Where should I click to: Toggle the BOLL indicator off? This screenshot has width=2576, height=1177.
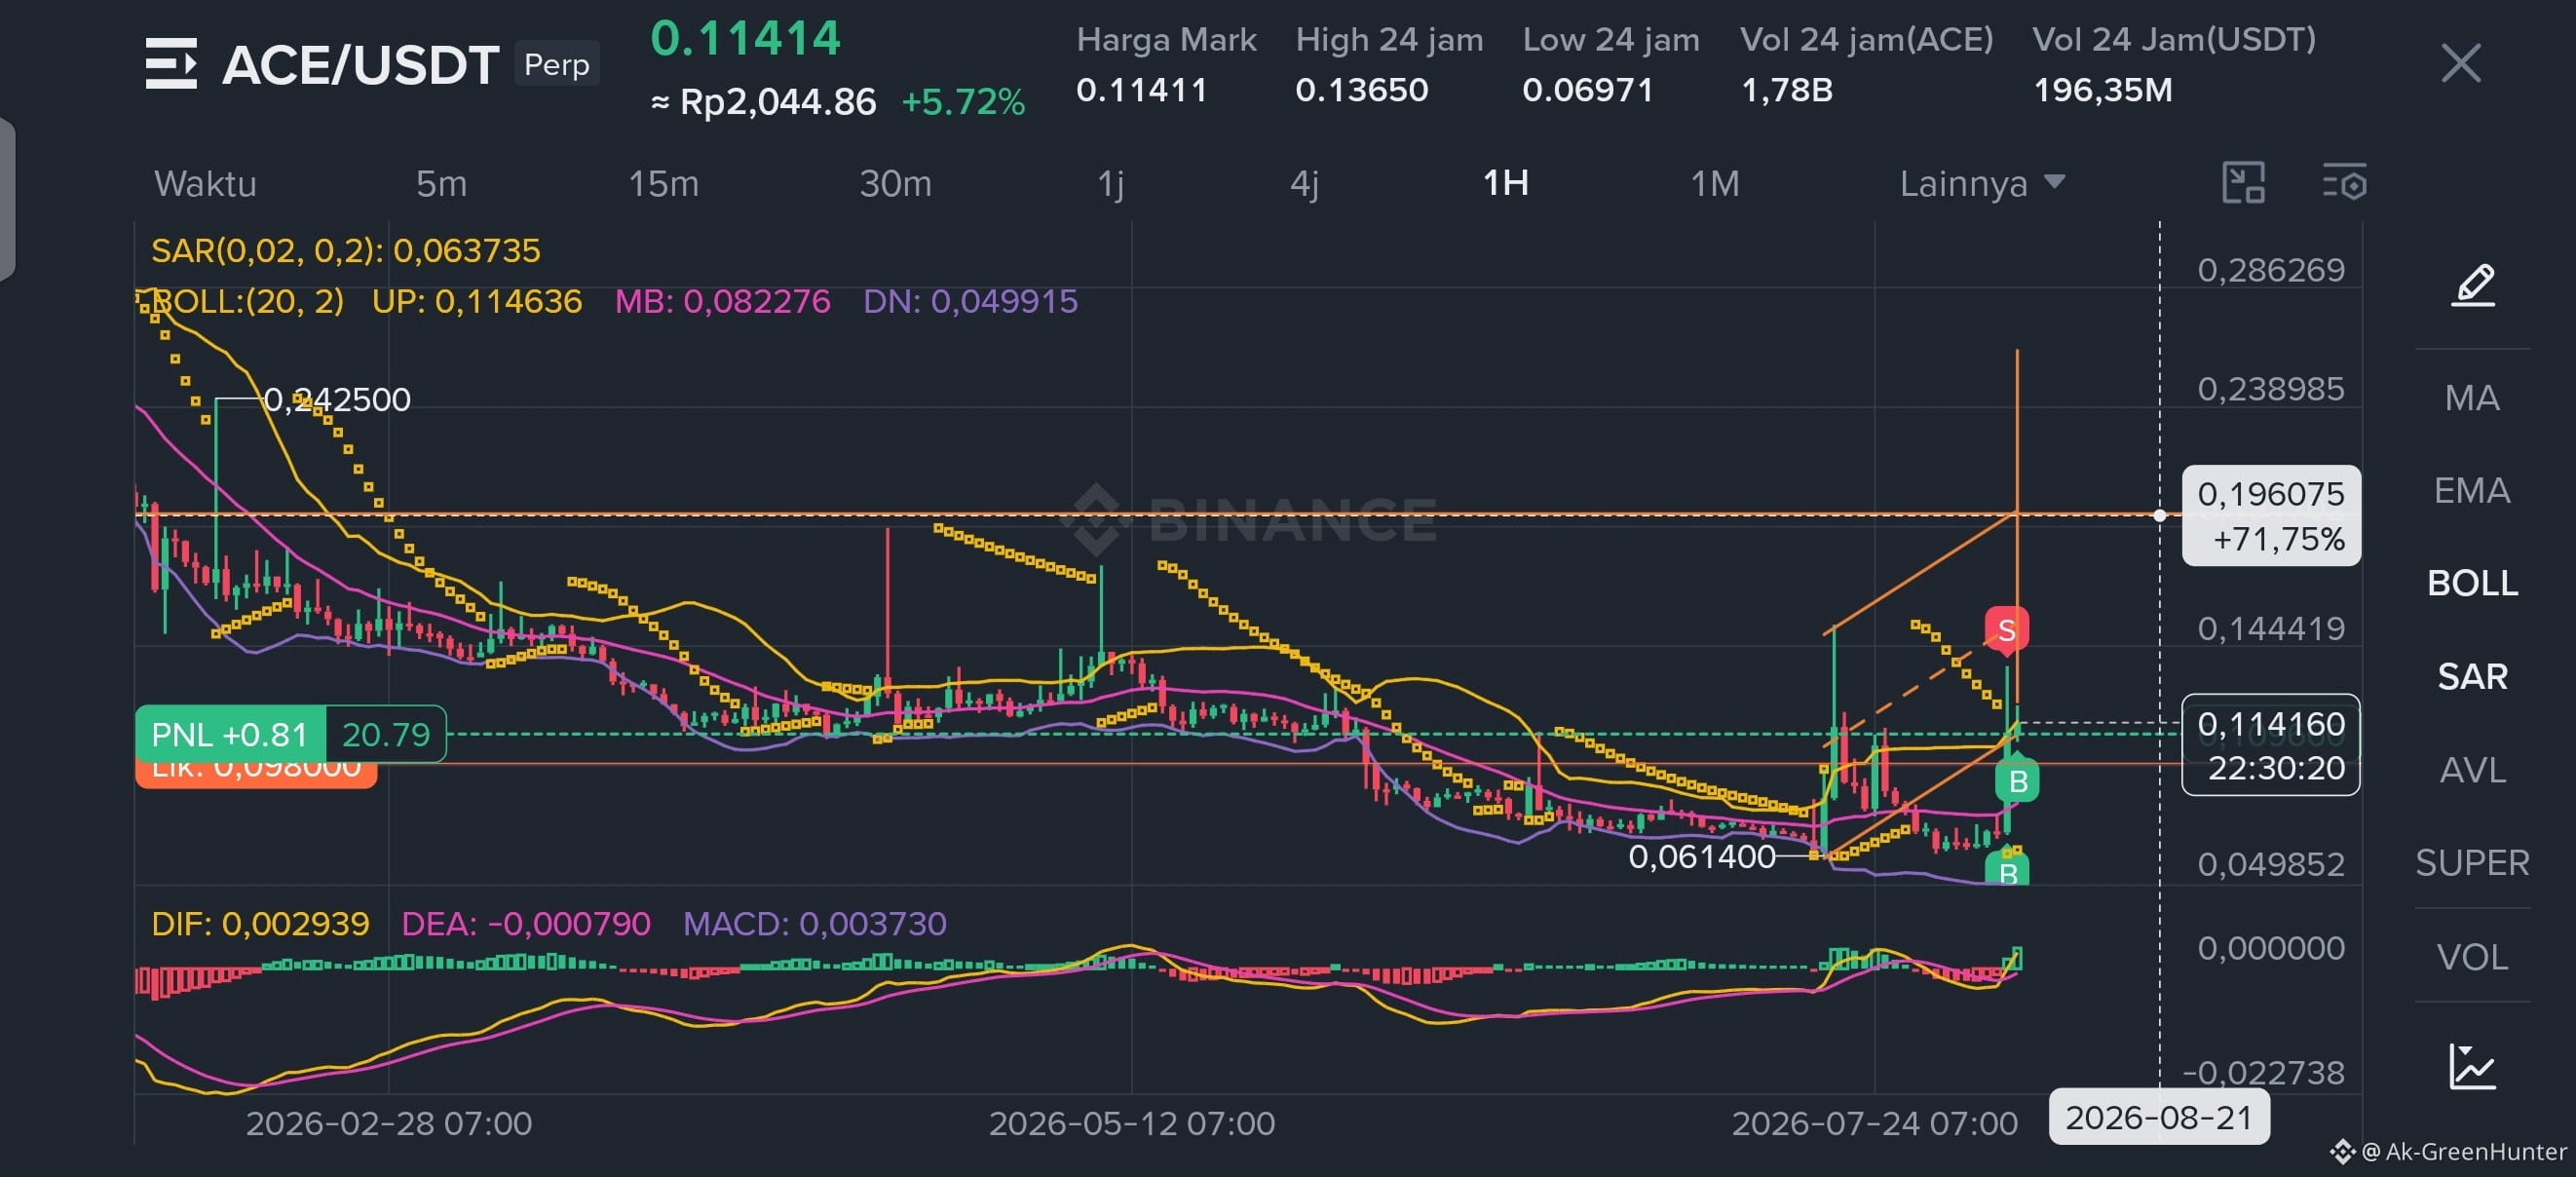pos(2472,583)
